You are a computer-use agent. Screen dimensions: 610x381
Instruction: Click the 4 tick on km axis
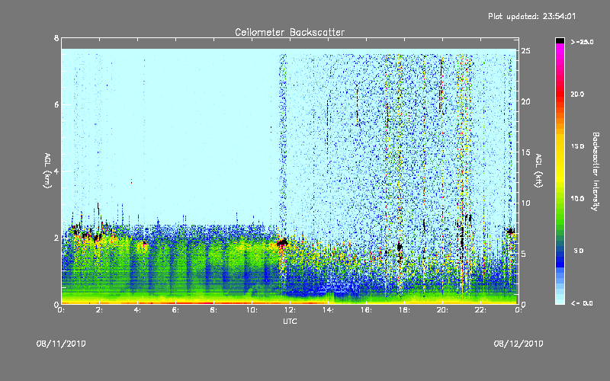56,171
